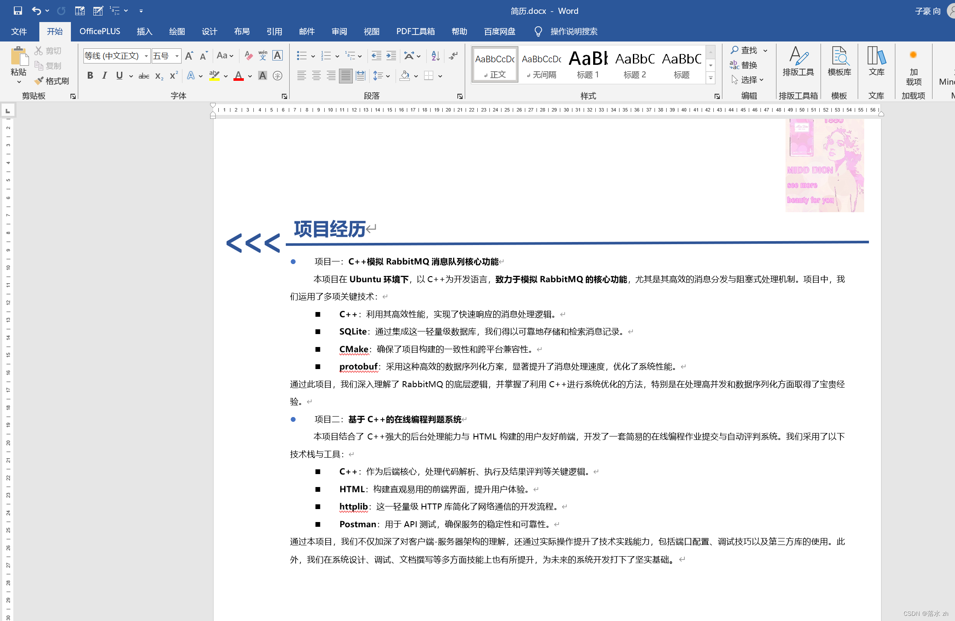955x621 pixels.
Task: Click the increase indent icon
Action: [391, 56]
